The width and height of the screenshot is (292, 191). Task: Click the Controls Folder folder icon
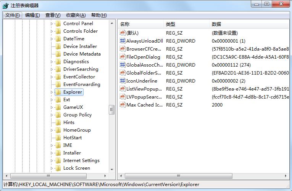pos(58,31)
